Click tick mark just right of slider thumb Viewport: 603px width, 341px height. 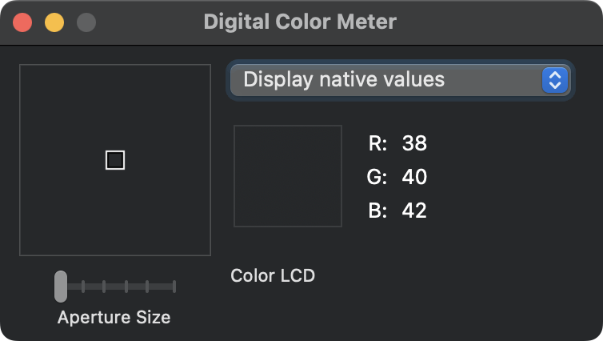pos(83,286)
